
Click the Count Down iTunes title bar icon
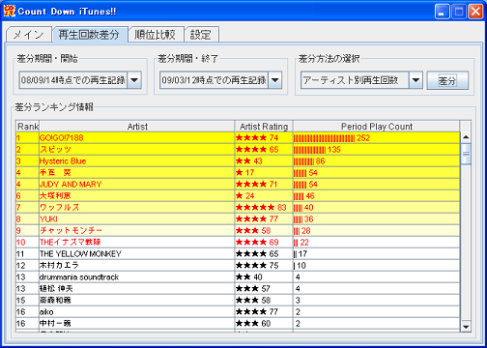click(10, 11)
